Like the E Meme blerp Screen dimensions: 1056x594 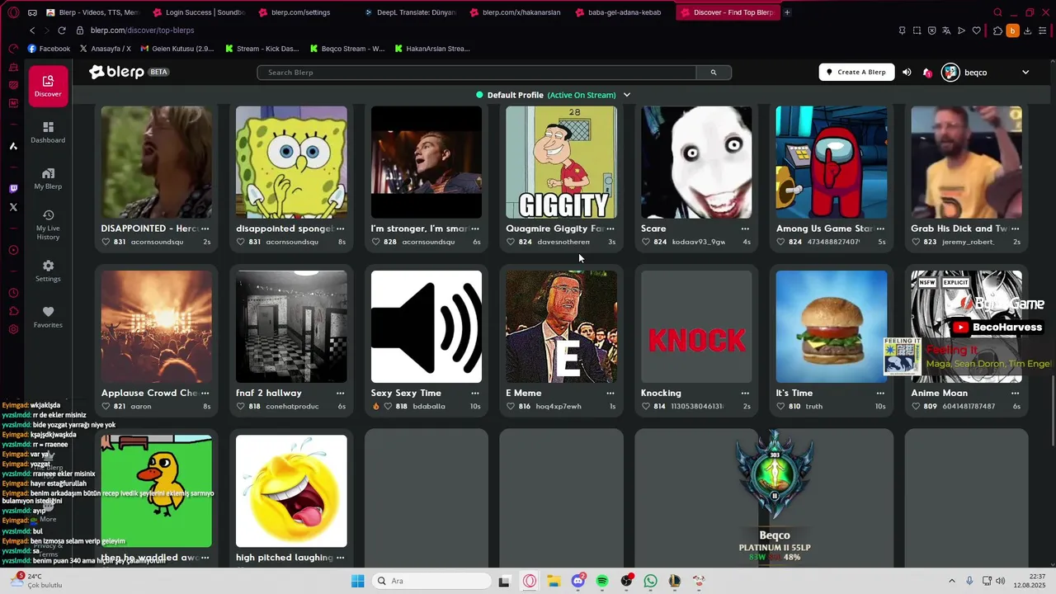coord(511,406)
